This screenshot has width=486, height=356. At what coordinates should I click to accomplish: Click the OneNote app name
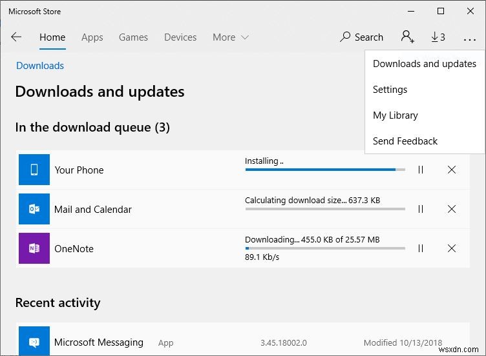tap(74, 249)
